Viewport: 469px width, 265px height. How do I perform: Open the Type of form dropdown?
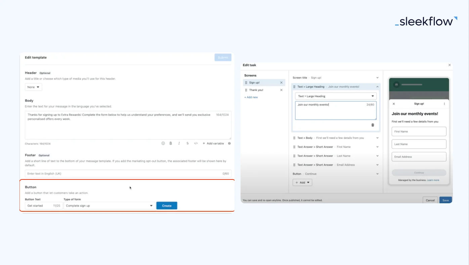pos(110,206)
